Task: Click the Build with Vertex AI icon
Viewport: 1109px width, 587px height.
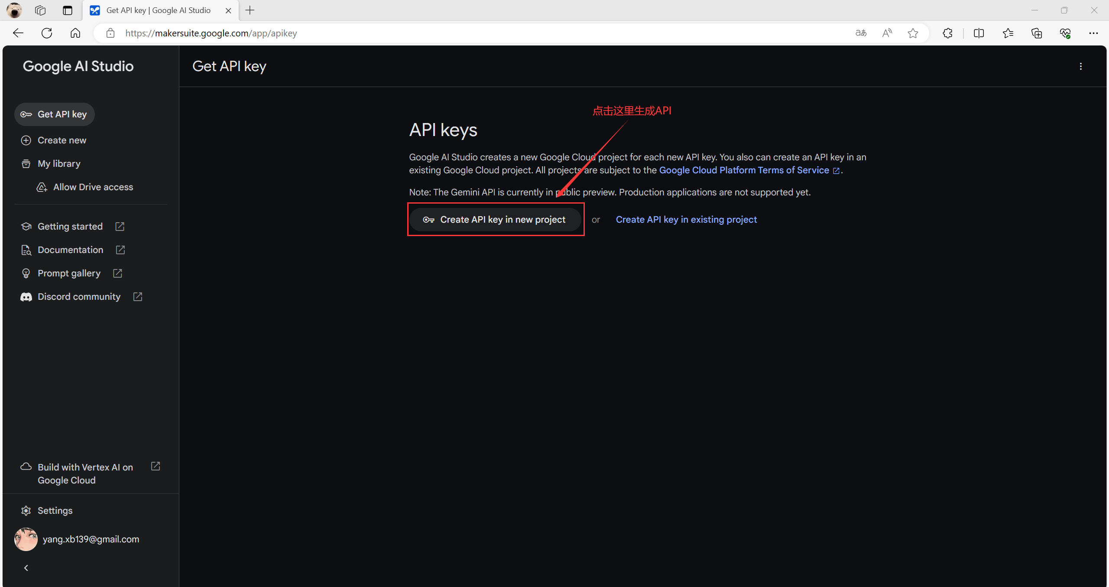Action: point(26,467)
